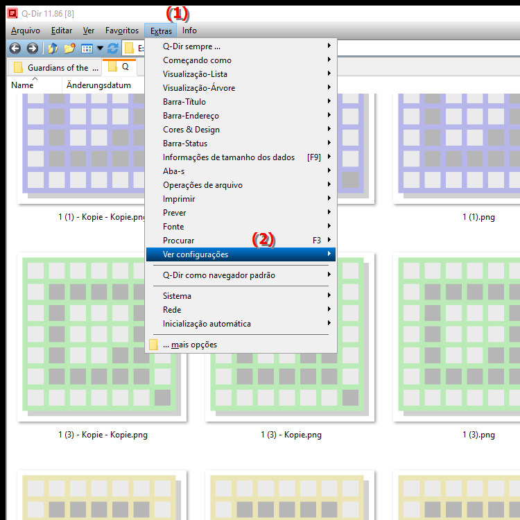Click the address bar path field

pos(428,49)
